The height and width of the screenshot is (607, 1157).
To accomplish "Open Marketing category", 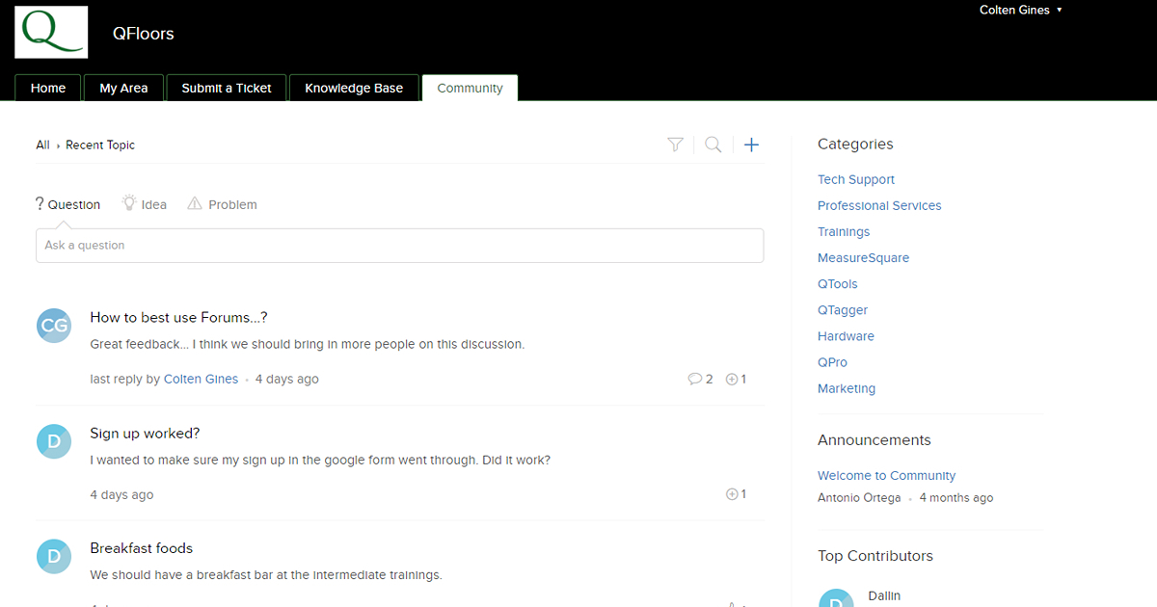I will 847,388.
